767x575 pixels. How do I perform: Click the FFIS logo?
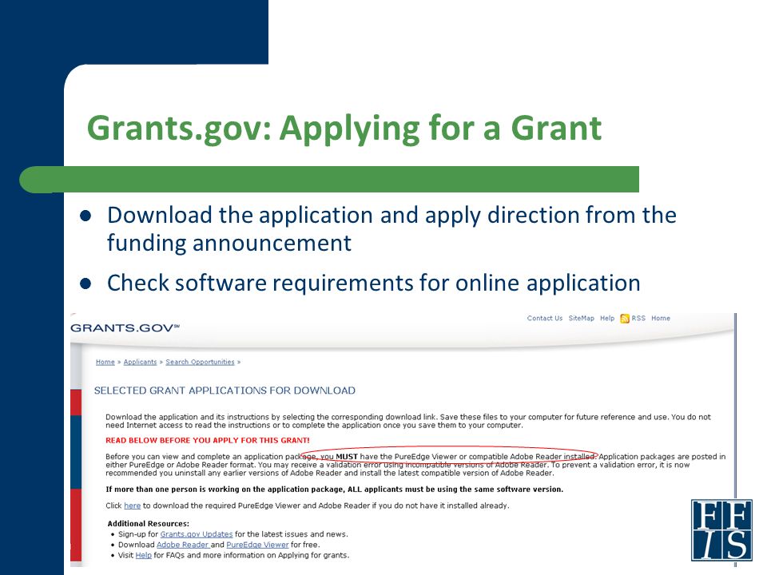coord(721,529)
